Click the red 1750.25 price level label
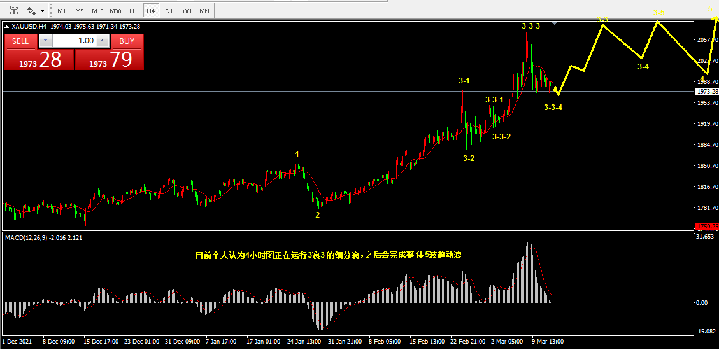 [x=707, y=227]
